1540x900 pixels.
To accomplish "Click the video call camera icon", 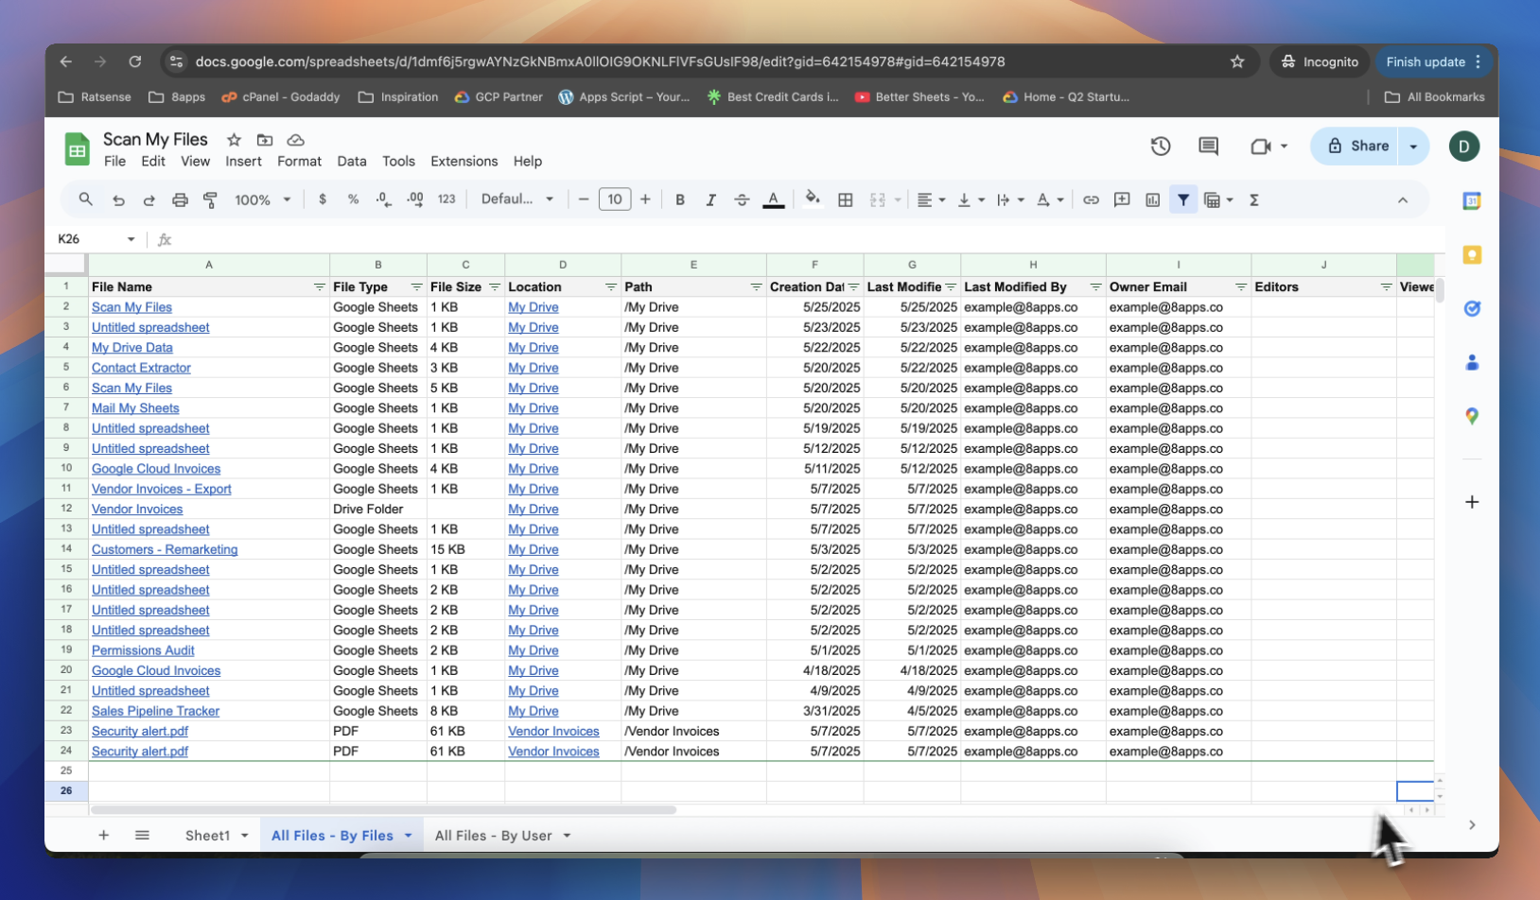I will point(1260,146).
